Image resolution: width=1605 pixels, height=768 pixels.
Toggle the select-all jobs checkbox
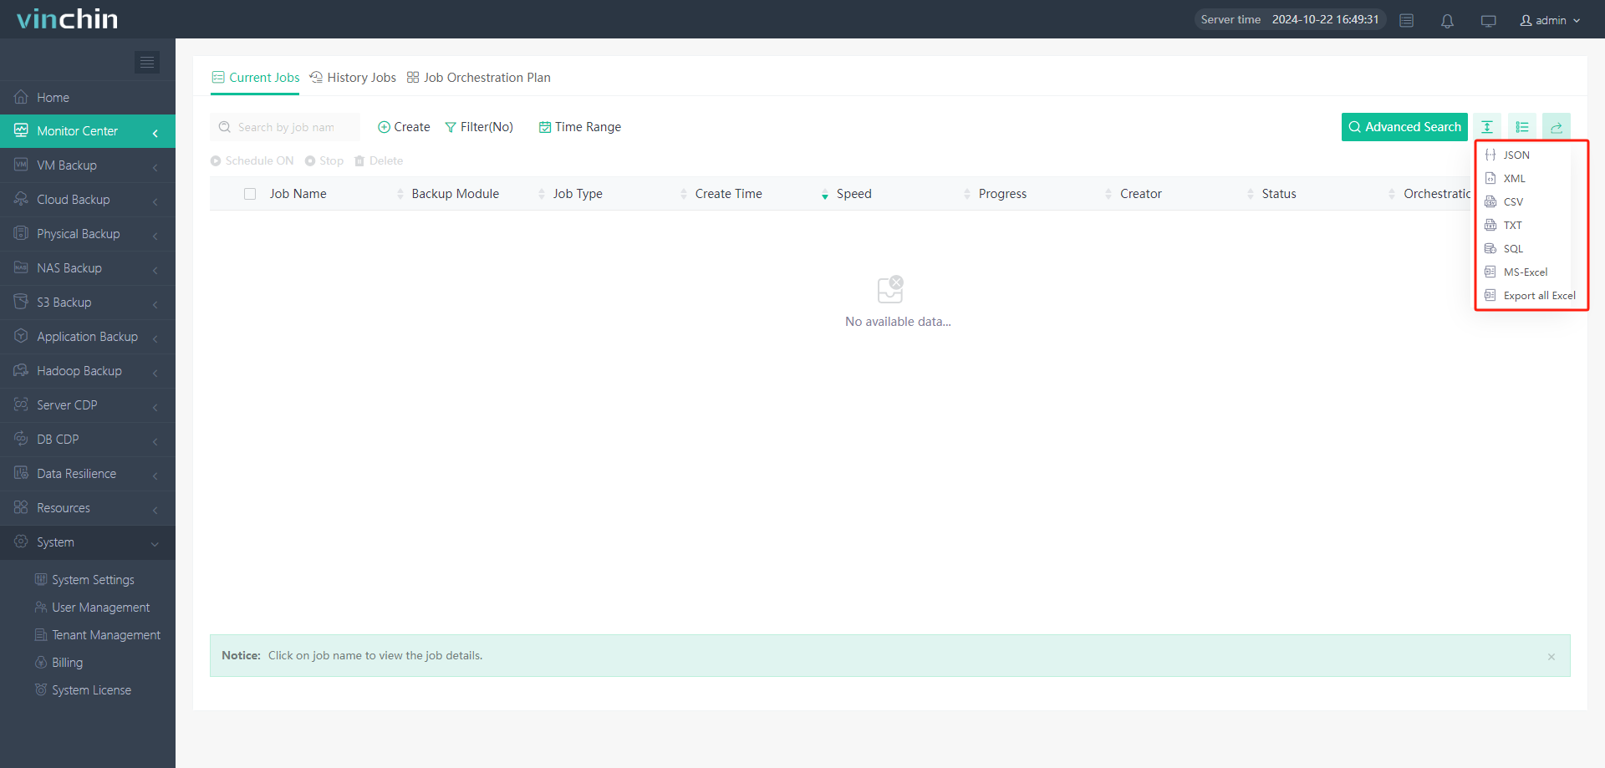click(250, 194)
